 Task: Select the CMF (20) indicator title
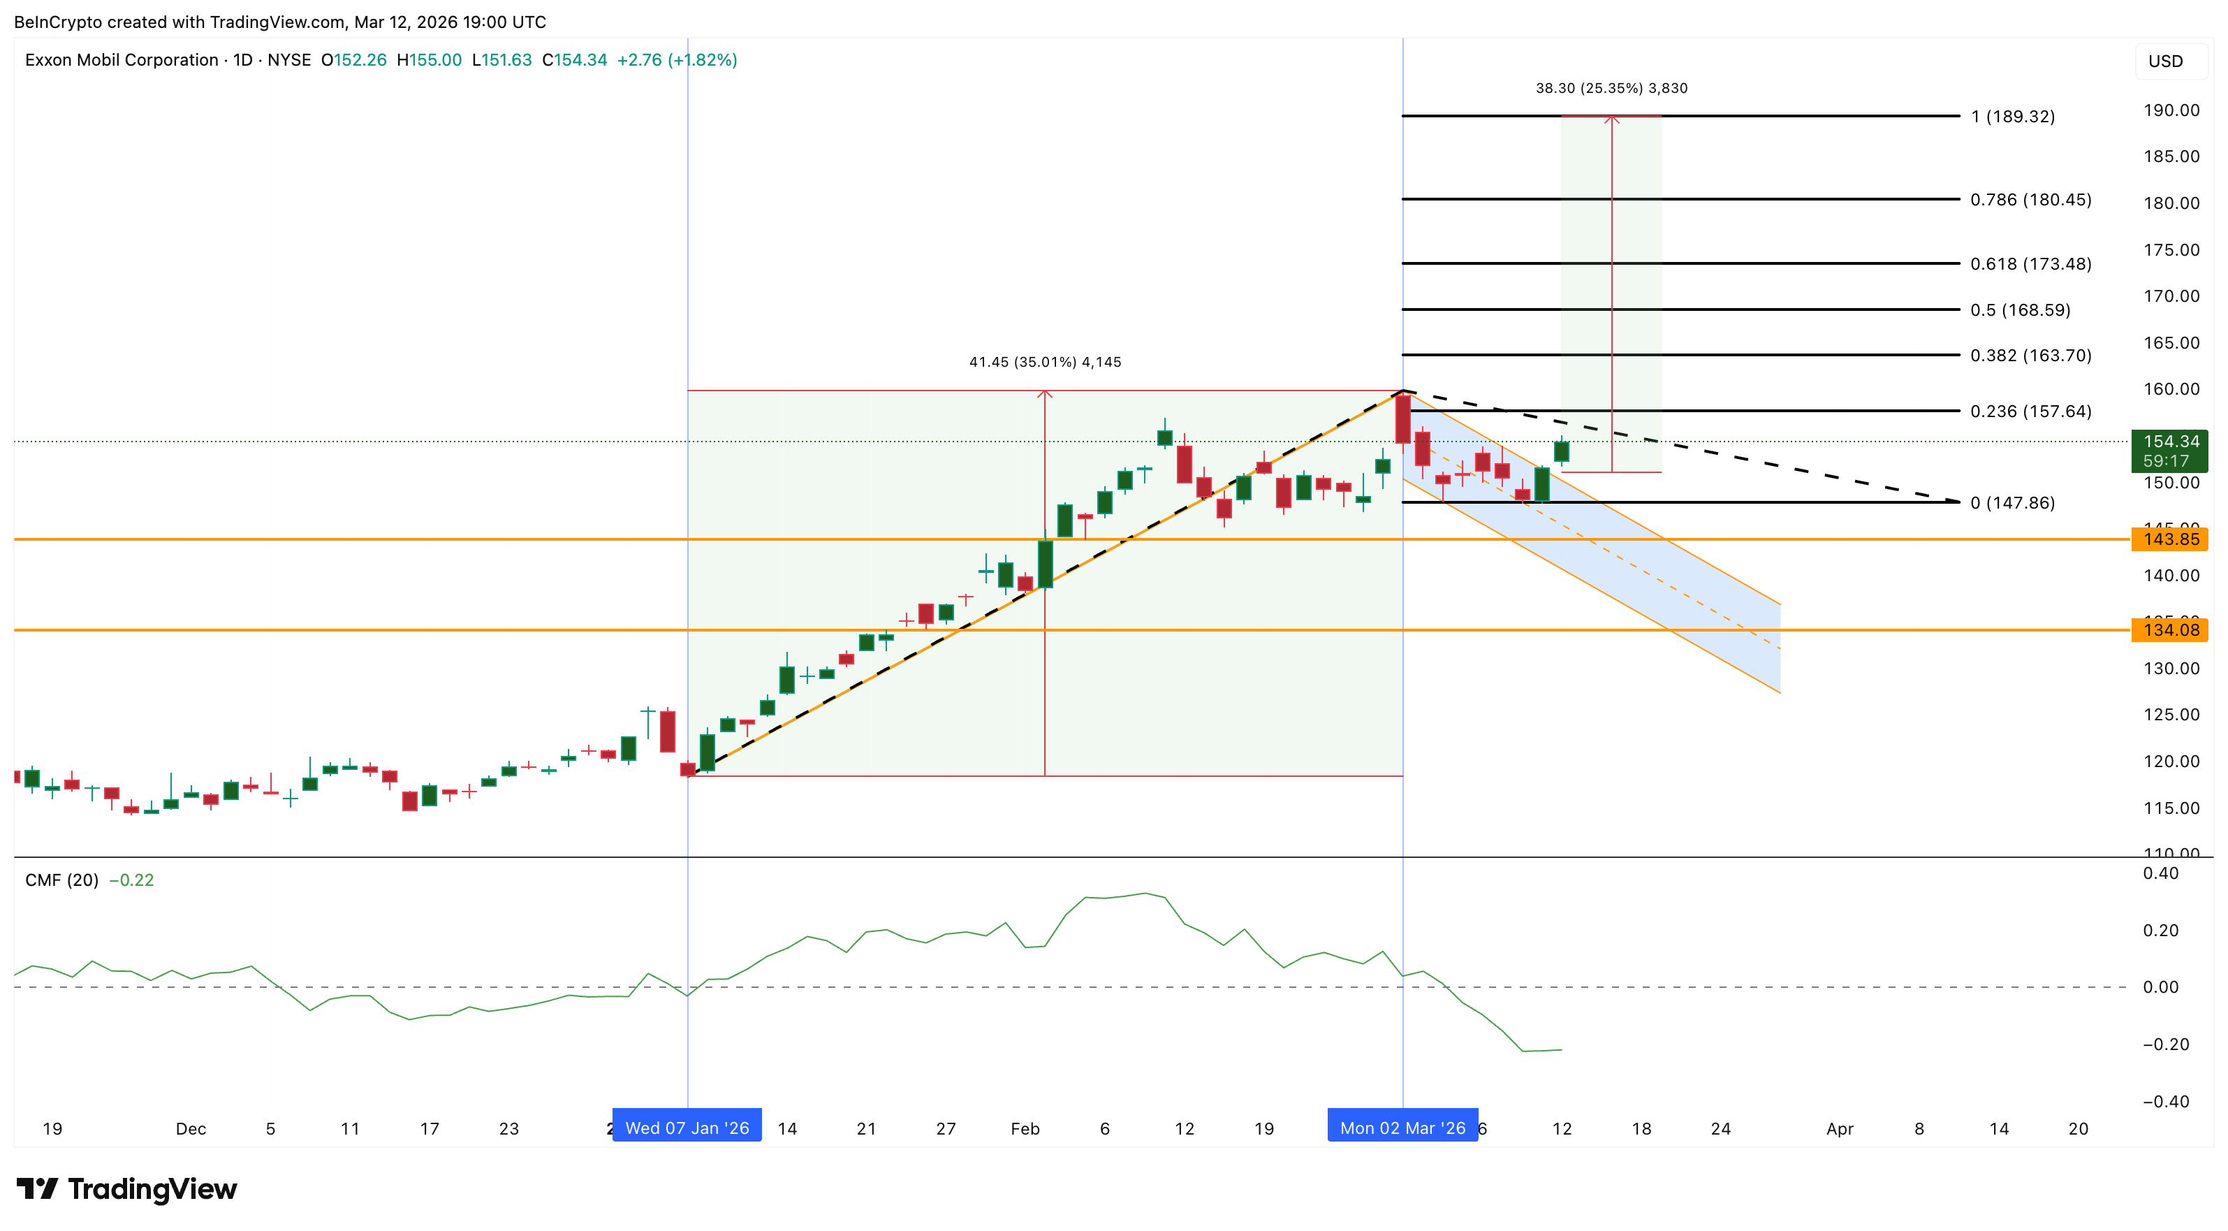coord(61,881)
